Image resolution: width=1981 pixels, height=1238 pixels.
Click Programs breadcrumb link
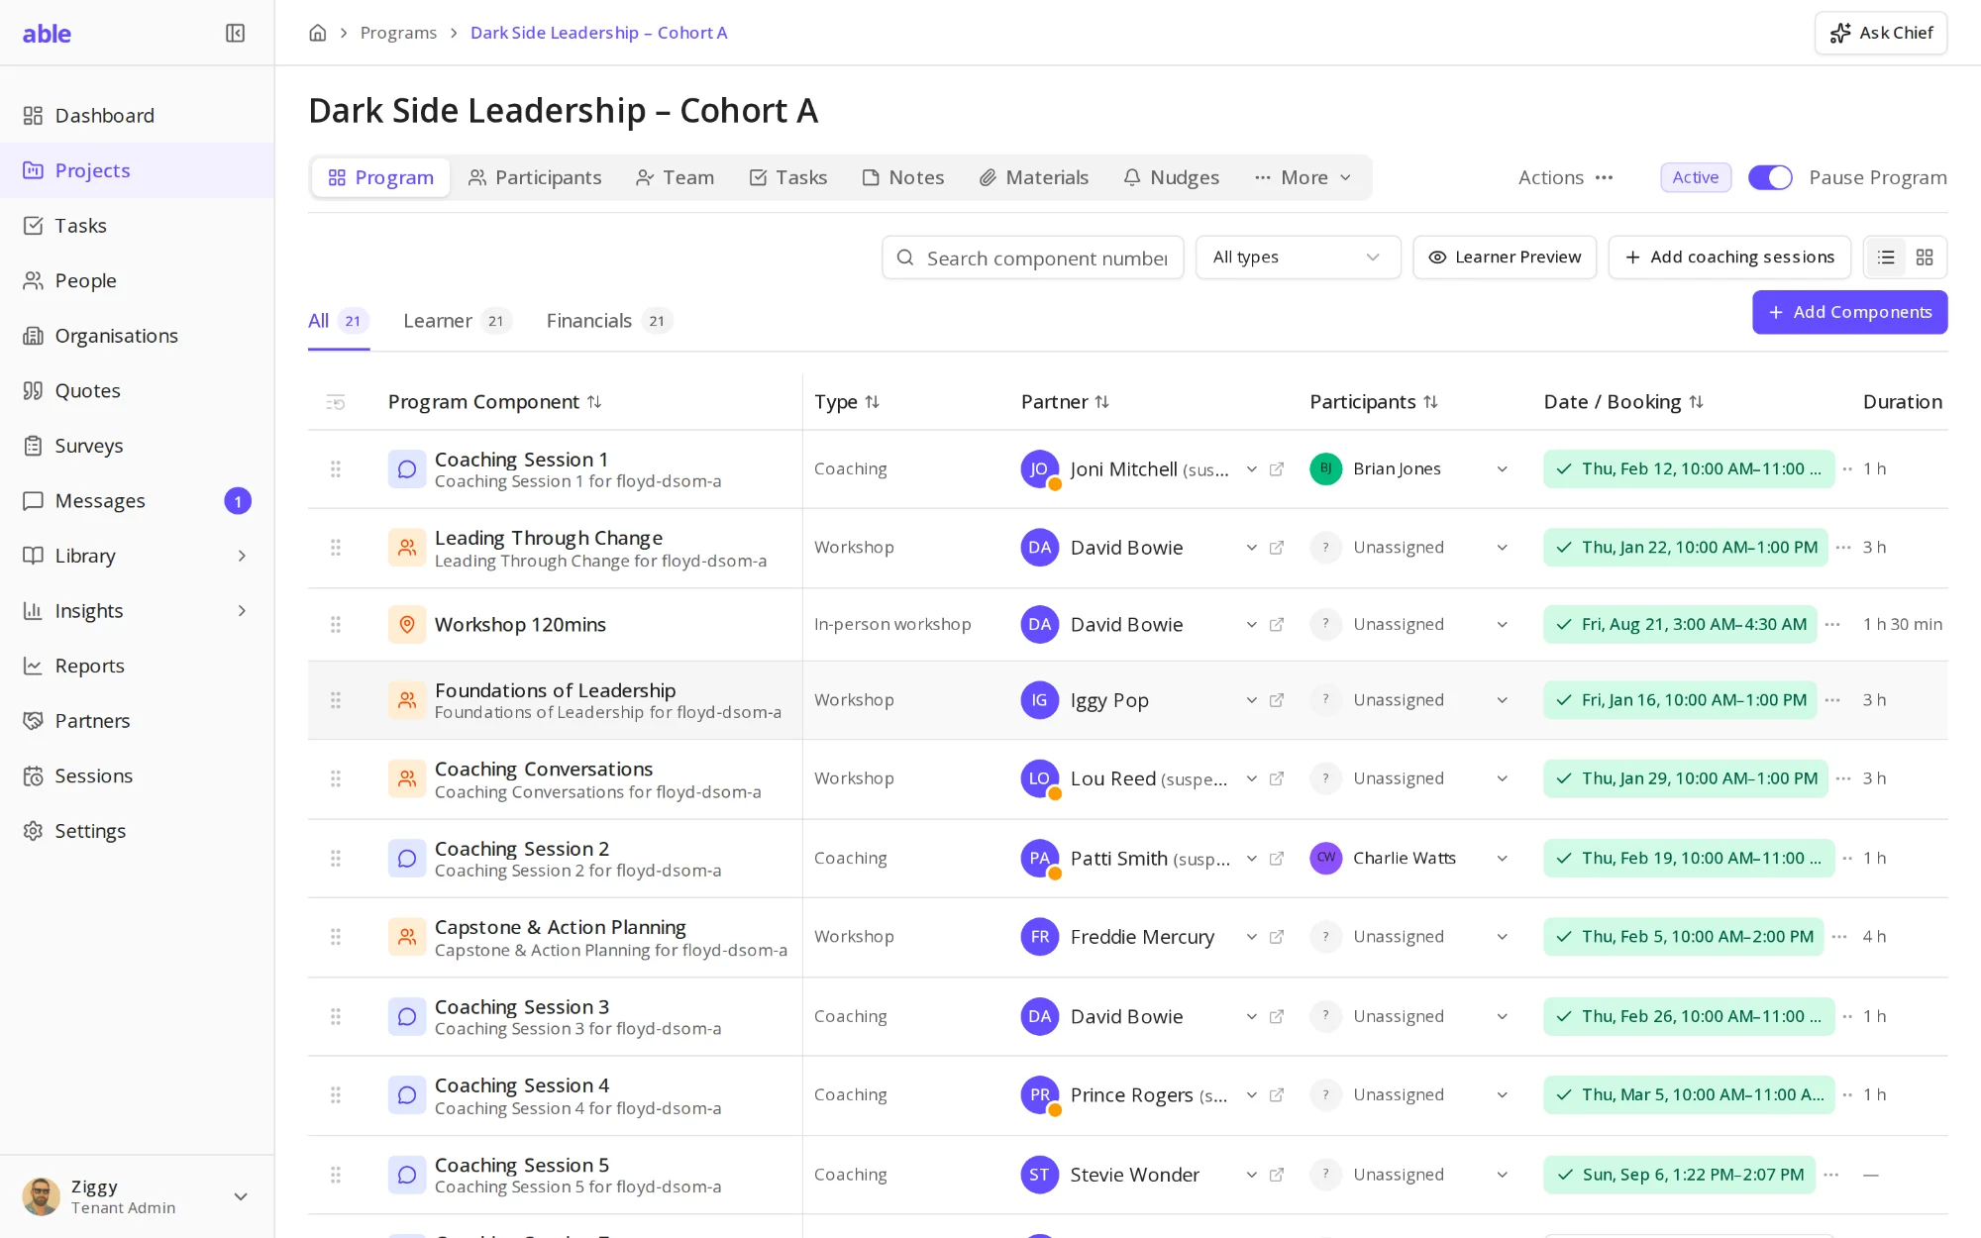click(x=398, y=33)
